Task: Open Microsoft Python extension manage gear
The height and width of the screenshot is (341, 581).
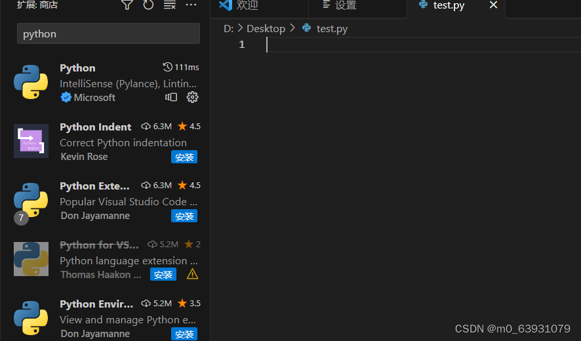Action: tap(192, 97)
